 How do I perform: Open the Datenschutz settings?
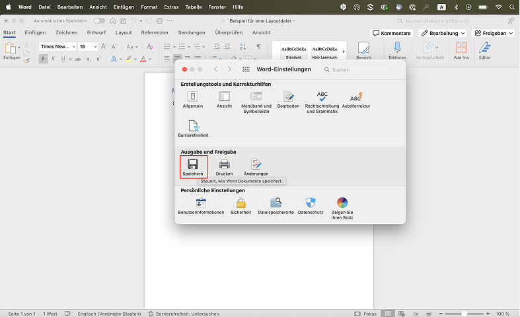(x=311, y=205)
